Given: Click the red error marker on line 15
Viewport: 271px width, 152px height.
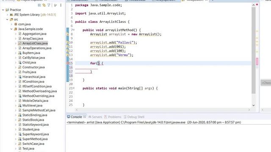Looking at the screenshot, I should pos(68,63).
